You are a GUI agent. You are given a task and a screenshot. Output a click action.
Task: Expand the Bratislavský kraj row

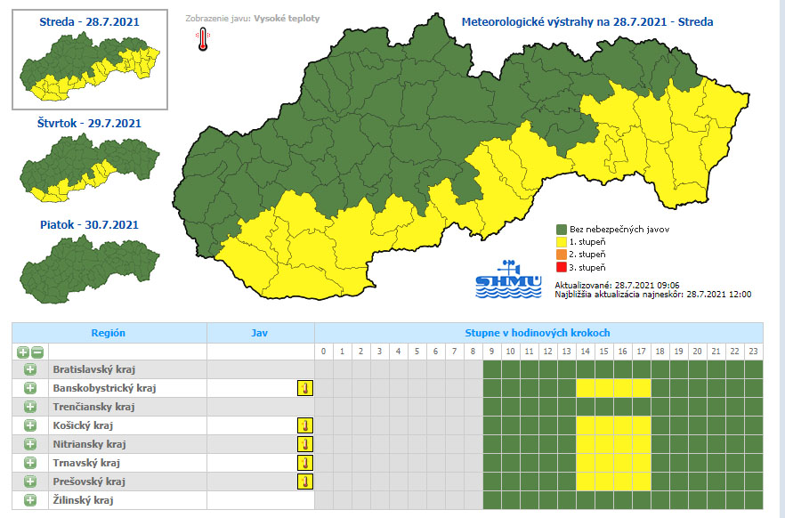click(x=29, y=369)
